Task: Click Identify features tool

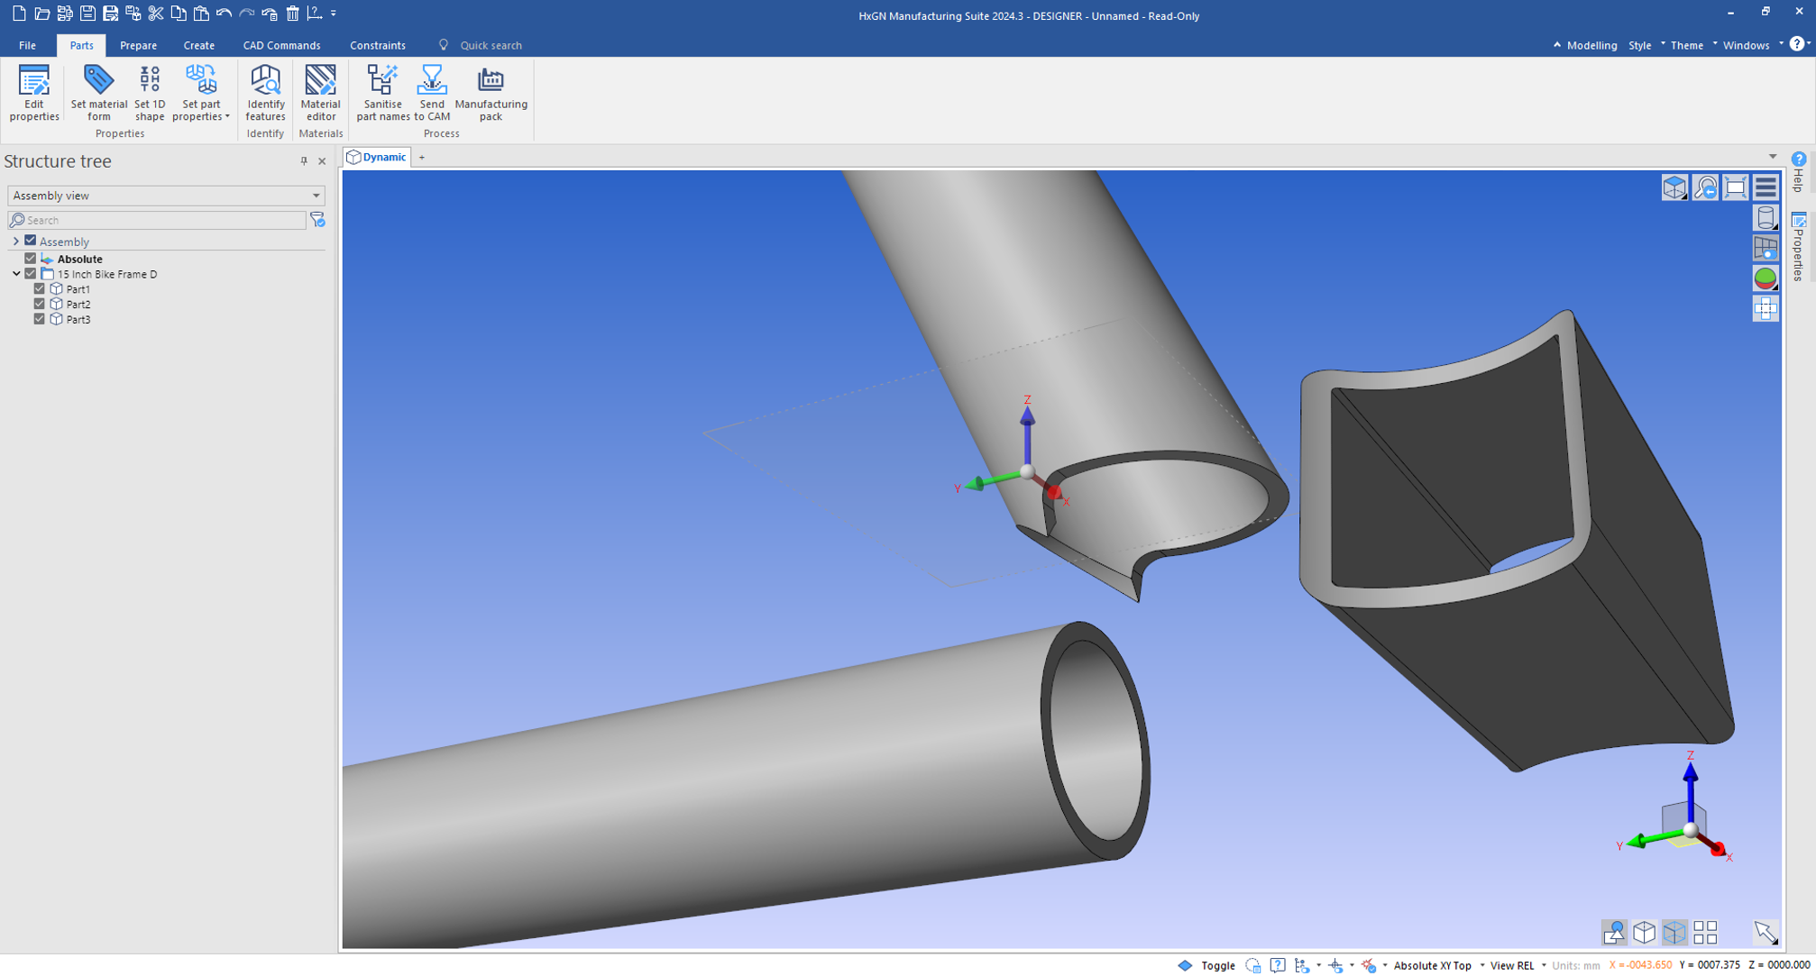Action: point(265,92)
